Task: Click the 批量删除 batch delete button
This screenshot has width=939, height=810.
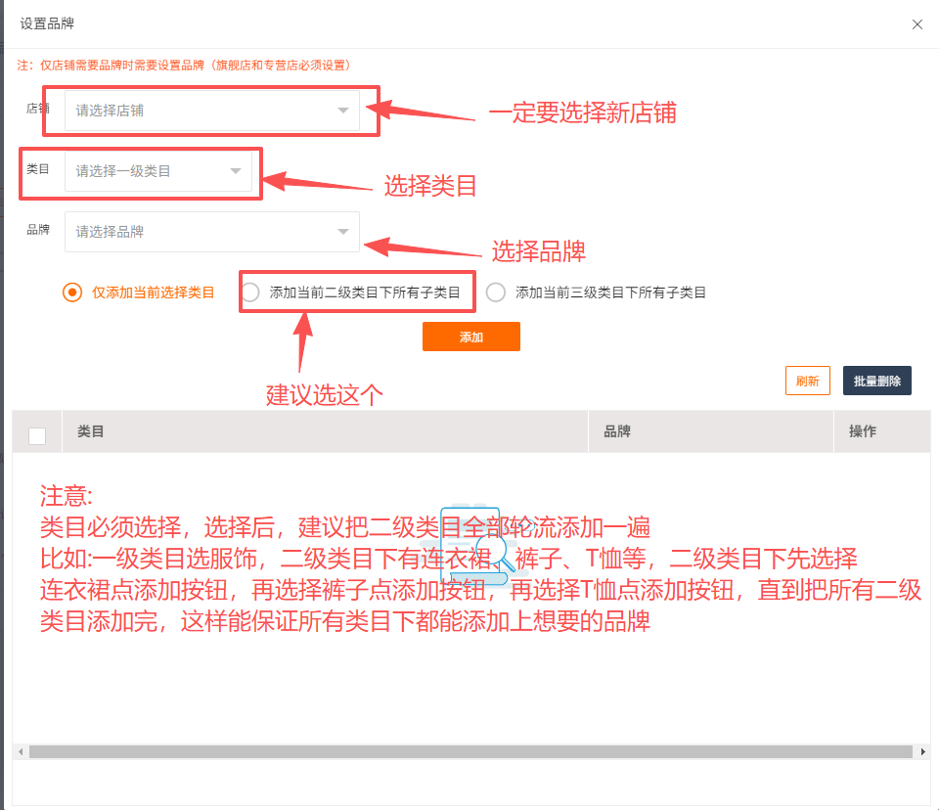Action: (876, 382)
